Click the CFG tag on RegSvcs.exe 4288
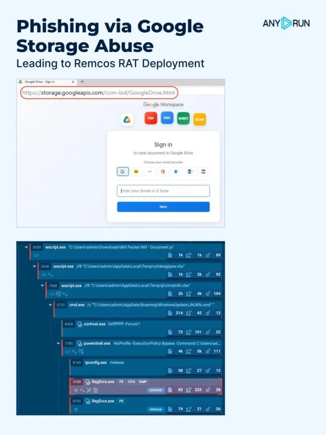The height and width of the screenshot is (435, 326). click(132, 382)
